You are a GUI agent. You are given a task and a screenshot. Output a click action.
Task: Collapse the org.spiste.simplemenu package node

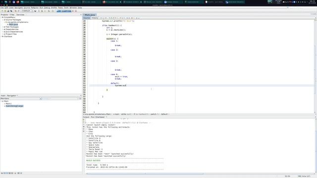click(4, 22)
